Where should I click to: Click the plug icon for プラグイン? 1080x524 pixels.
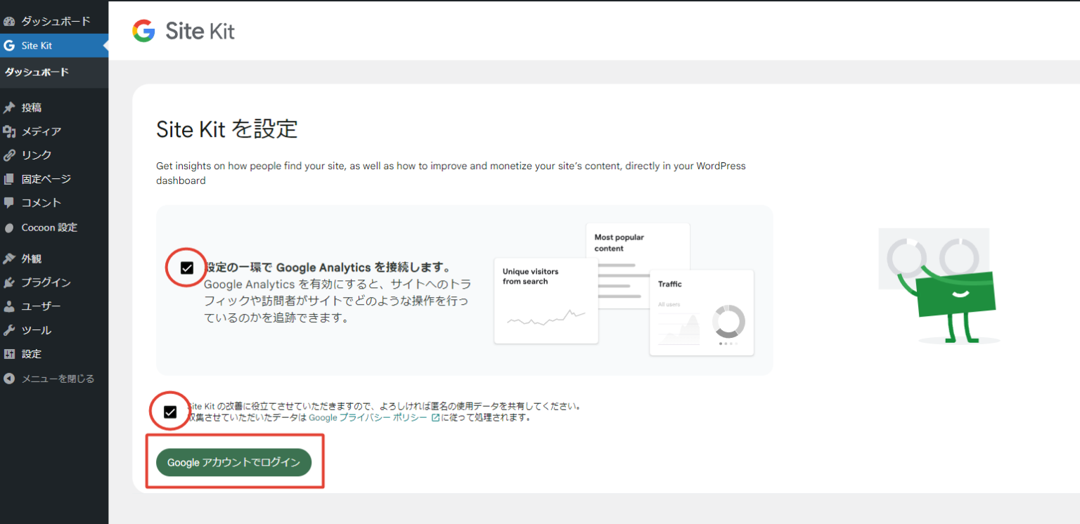point(9,282)
